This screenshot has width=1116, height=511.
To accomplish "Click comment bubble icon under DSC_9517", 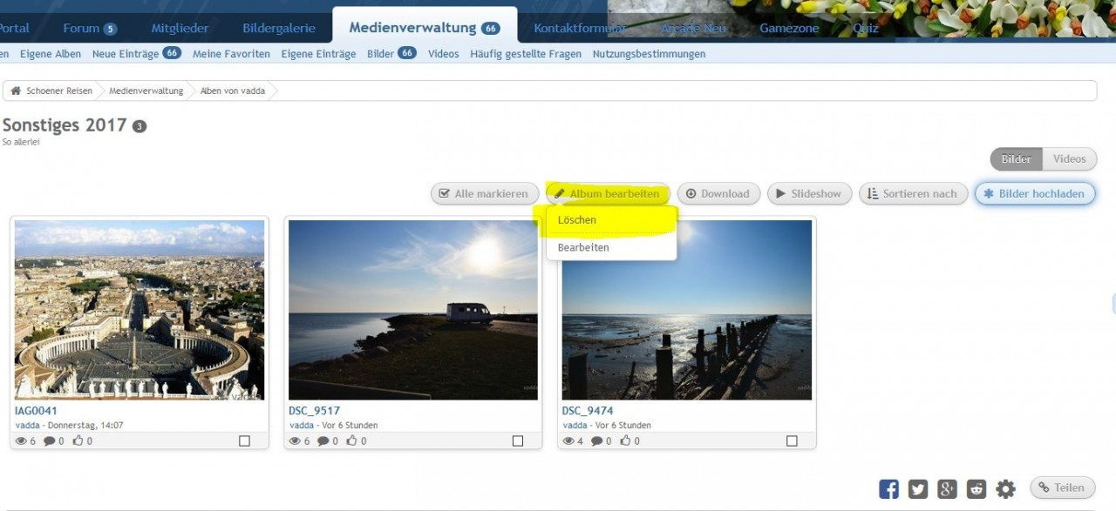I will [323, 440].
